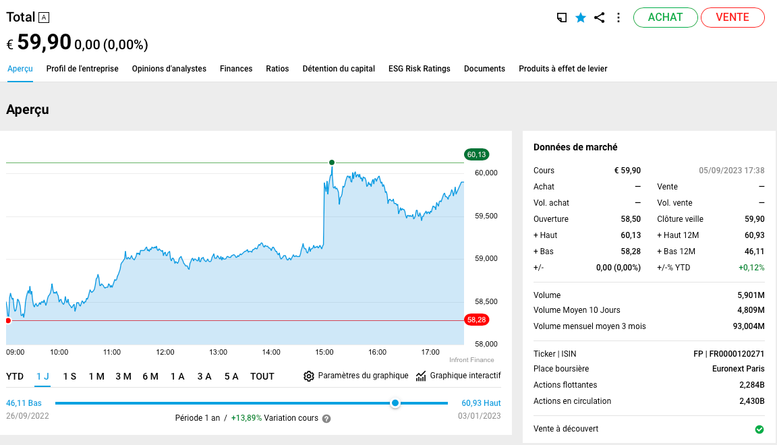
Task: Open Détention du capital tab
Action: click(339, 69)
